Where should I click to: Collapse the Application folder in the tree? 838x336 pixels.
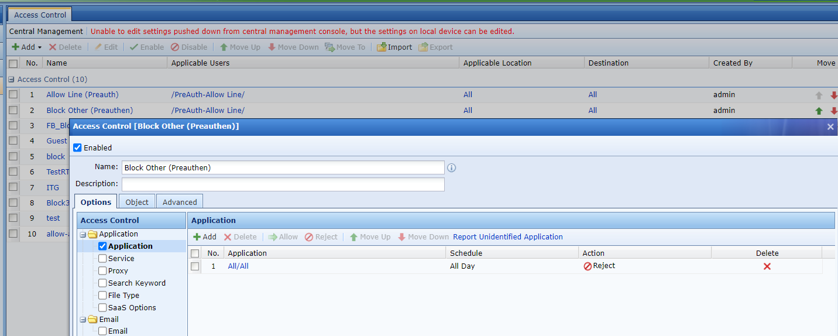(x=83, y=235)
